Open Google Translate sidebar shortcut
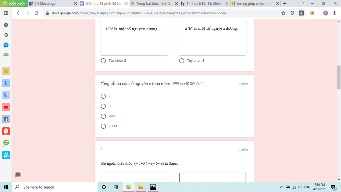 [x=6, y=95]
